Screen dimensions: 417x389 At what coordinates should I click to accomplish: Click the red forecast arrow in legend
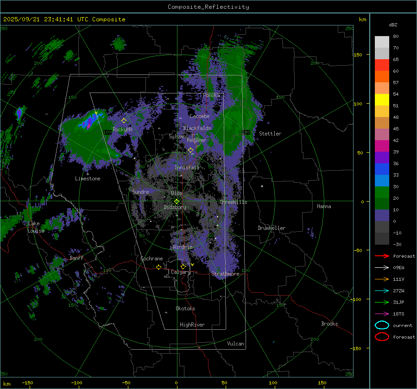382,256
